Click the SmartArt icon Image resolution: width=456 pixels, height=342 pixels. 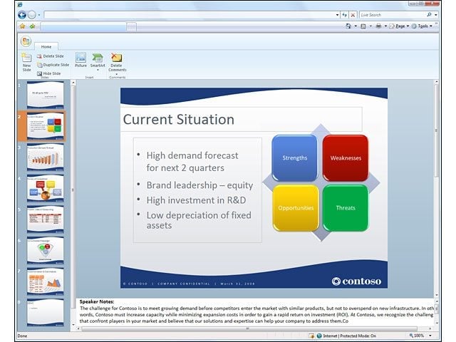tap(98, 58)
